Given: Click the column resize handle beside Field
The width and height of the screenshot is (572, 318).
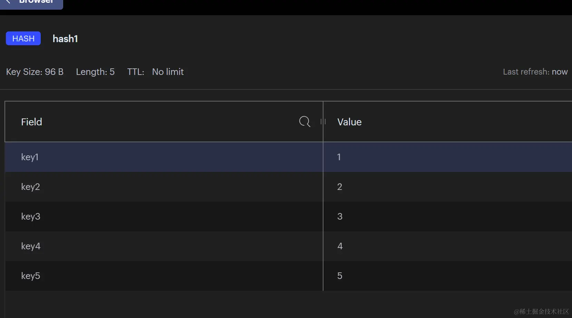Looking at the screenshot, I should tap(323, 122).
